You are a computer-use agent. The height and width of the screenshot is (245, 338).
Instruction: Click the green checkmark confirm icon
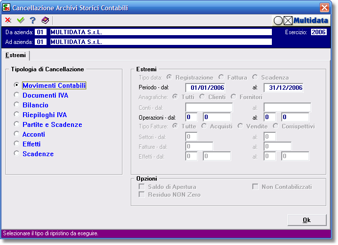pos(21,20)
